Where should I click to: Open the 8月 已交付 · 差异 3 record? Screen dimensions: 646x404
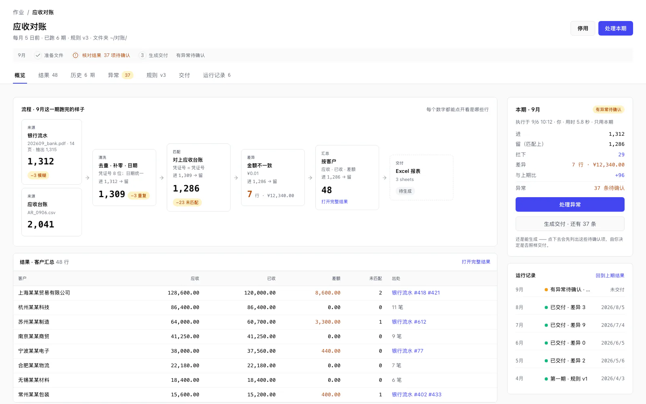point(570,307)
